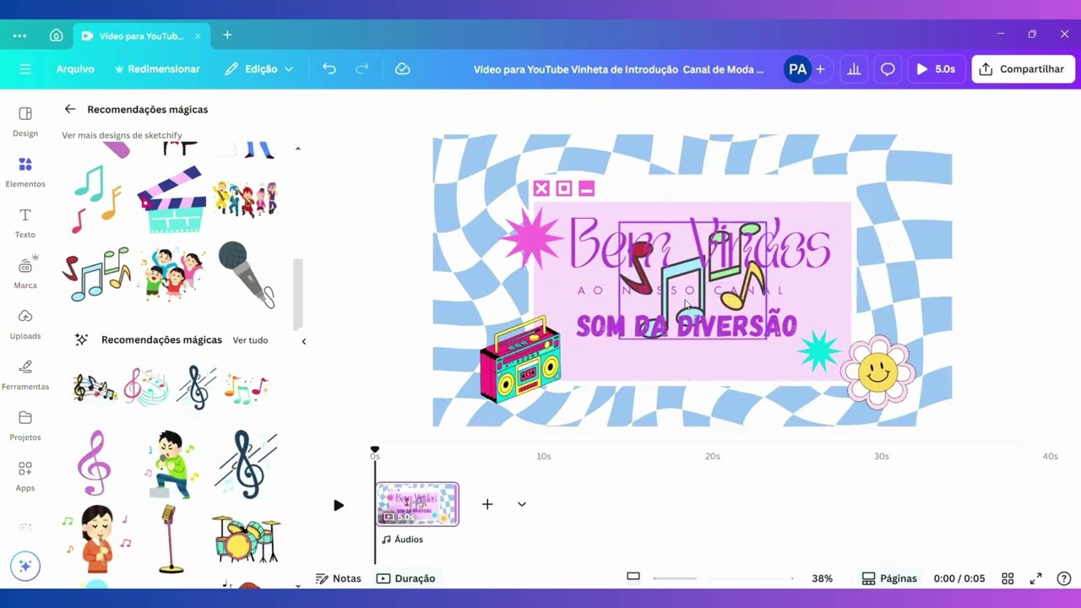Click the 38% zoom value
Screen dimensions: 1081x608
point(822,578)
